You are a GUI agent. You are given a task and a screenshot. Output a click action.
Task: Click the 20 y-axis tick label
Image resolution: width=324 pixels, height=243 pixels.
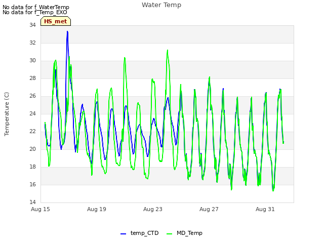coord(32,149)
